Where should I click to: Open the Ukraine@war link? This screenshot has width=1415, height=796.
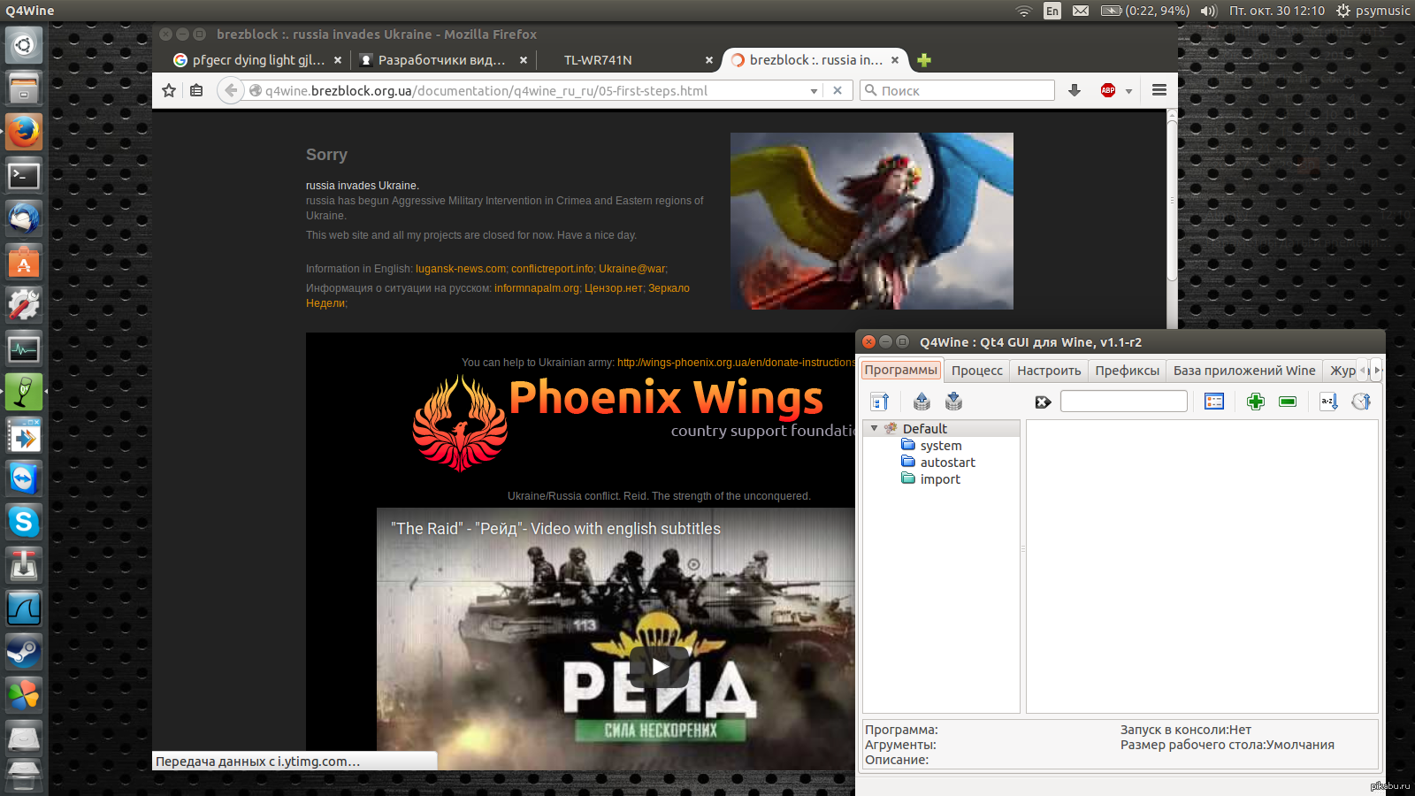click(632, 269)
